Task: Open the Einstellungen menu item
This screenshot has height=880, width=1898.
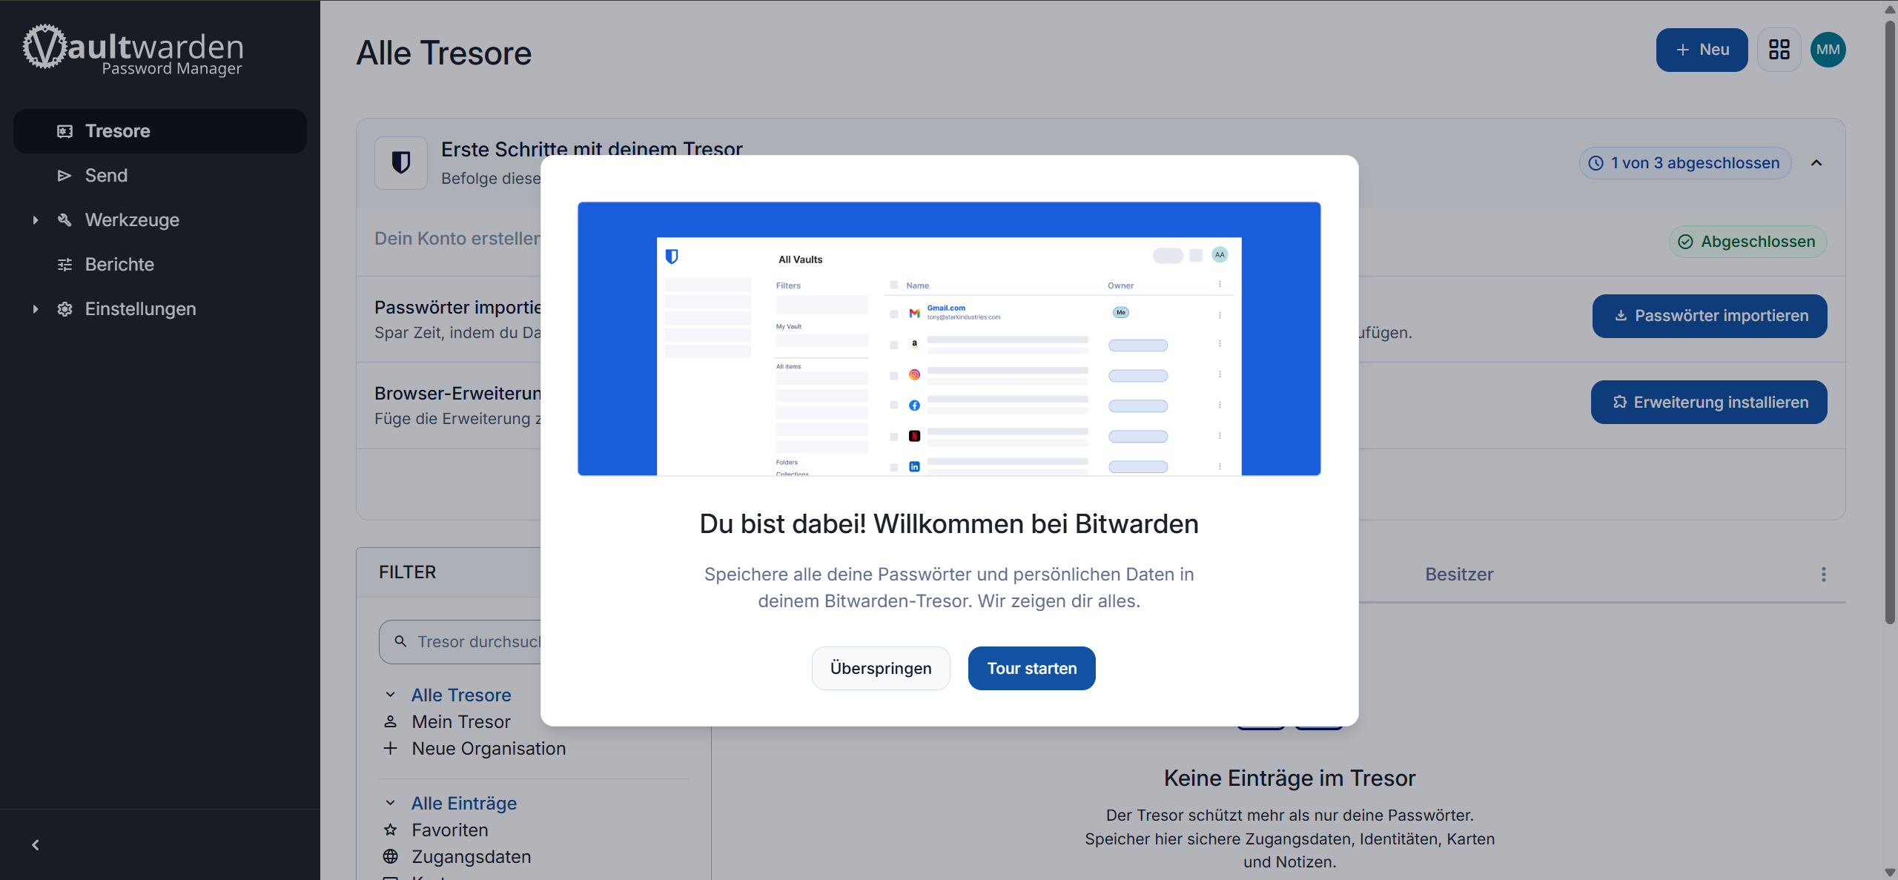Action: pyautogui.click(x=160, y=309)
